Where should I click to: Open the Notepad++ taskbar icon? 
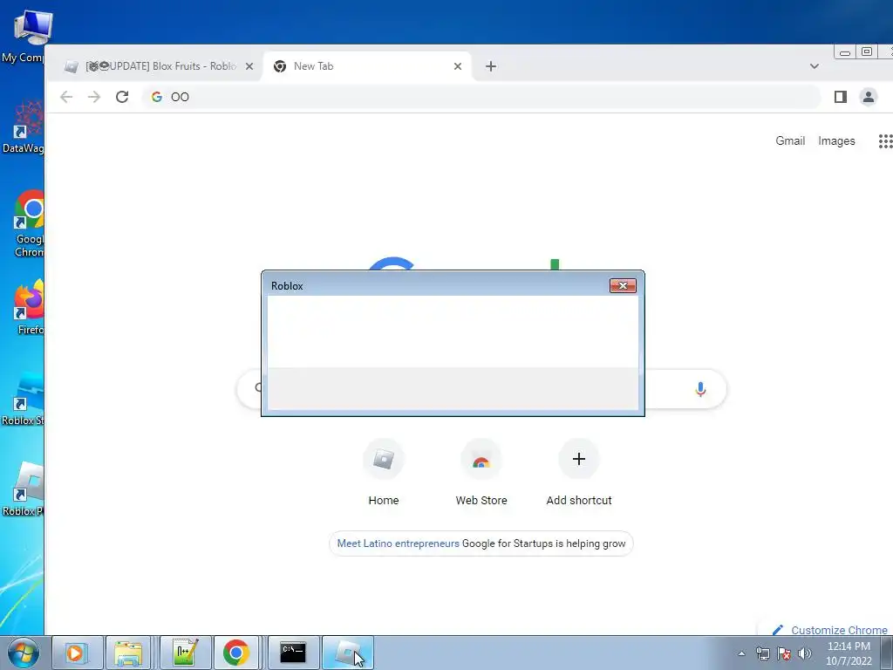click(x=186, y=653)
